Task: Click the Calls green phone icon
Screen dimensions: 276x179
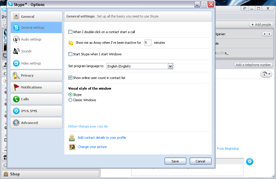Action: pos(16,99)
